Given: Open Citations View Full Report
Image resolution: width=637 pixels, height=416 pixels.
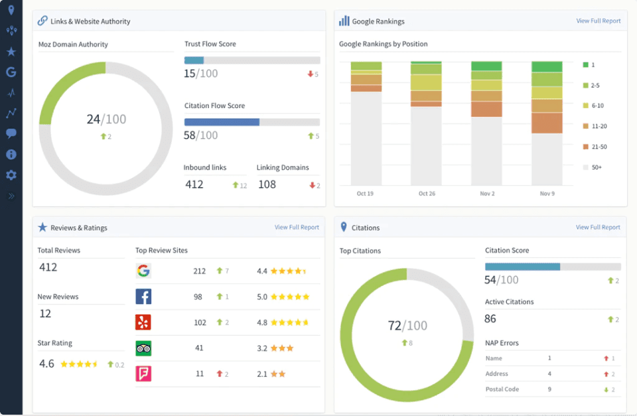Looking at the screenshot, I should click(598, 227).
